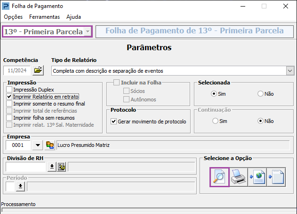Click the Incluir na Folha checkbox
This screenshot has height=214, width=297.
116,82
